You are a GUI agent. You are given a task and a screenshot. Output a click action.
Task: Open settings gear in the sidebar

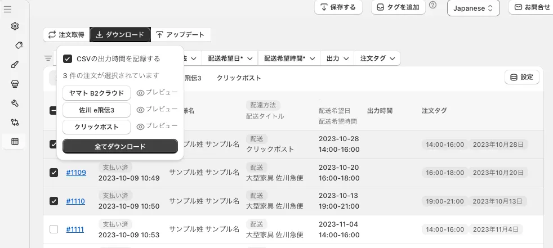(x=15, y=26)
